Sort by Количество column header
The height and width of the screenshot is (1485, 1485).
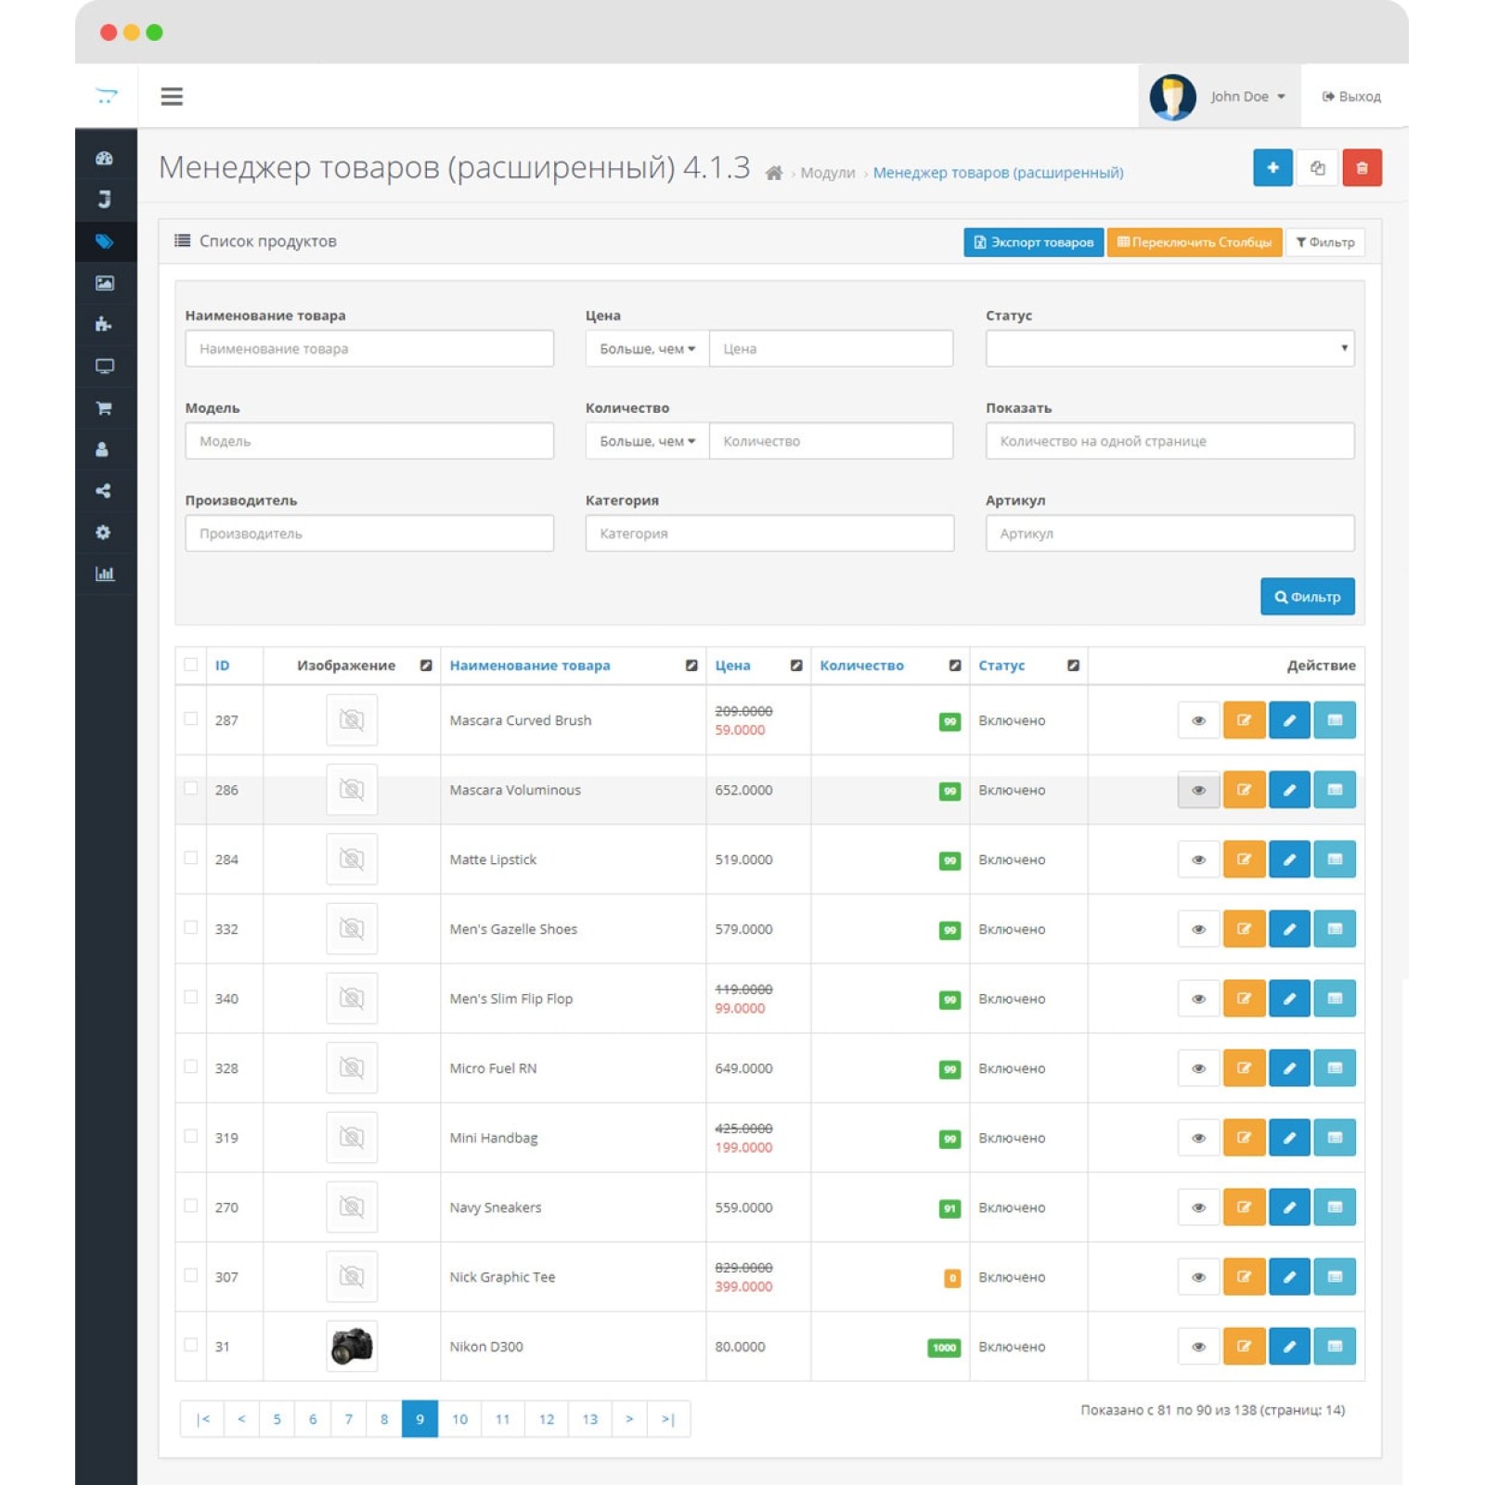pyautogui.click(x=861, y=665)
